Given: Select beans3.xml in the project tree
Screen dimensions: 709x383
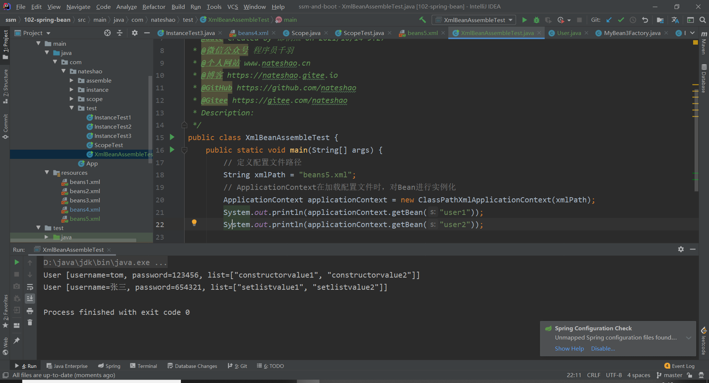Looking at the screenshot, I should pos(85,200).
